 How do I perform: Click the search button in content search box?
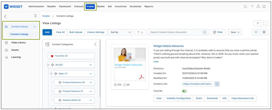pyautogui.click(x=205, y=32)
